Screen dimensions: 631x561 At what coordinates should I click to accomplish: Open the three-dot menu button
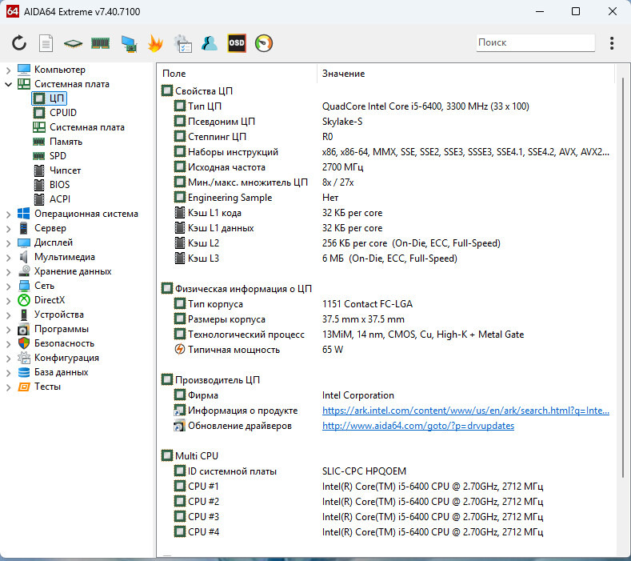[612, 43]
